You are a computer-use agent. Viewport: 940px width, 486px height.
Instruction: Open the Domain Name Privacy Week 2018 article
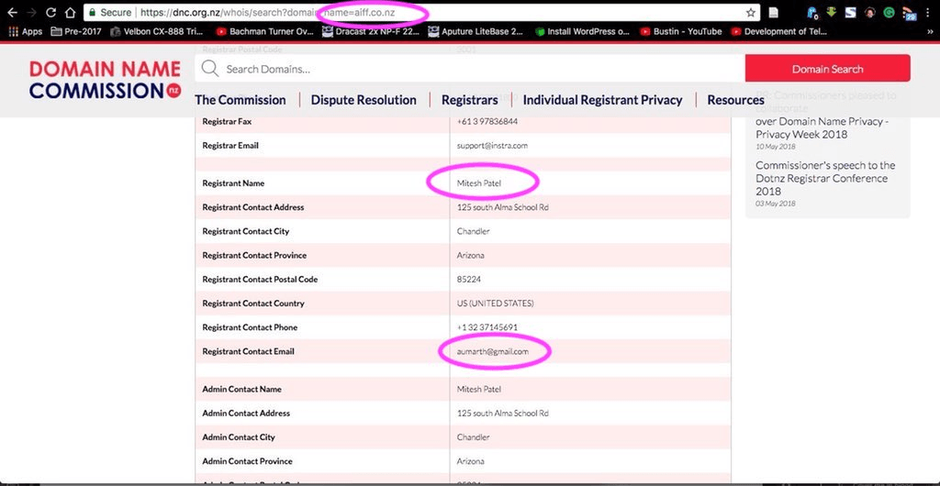point(821,127)
